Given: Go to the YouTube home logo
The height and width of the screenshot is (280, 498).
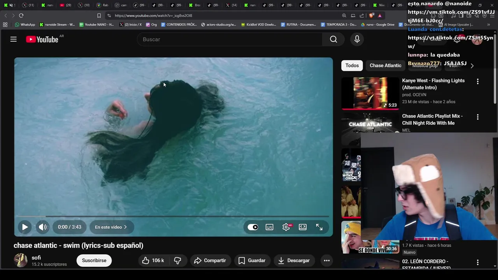Looking at the screenshot, I should pyautogui.click(x=42, y=39).
